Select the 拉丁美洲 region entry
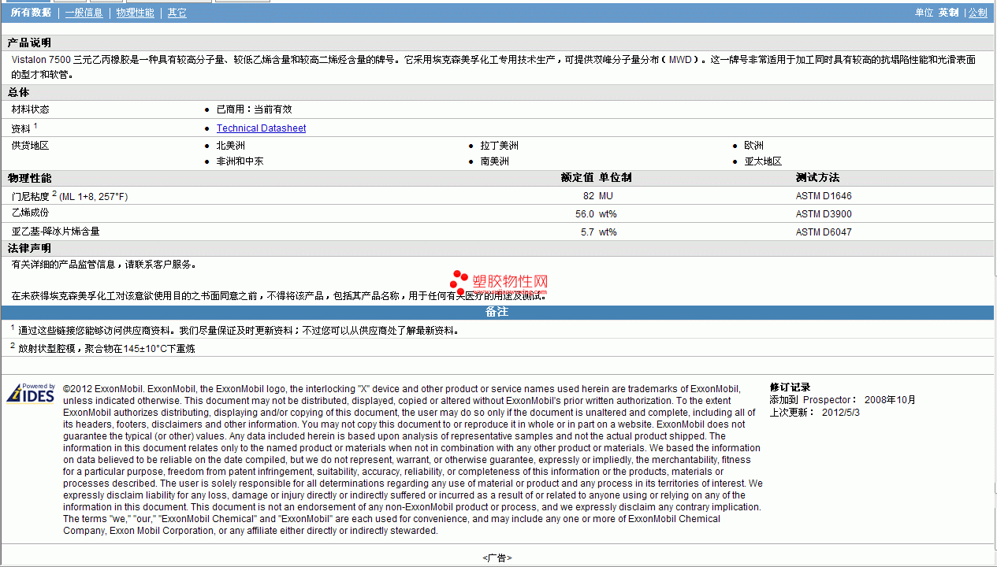This screenshot has width=997, height=567. tap(500, 146)
